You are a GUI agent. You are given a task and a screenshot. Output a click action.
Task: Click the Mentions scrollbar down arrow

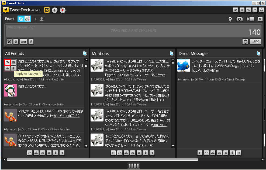(x=173, y=146)
